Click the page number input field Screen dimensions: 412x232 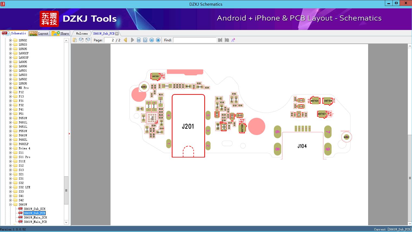click(109, 40)
